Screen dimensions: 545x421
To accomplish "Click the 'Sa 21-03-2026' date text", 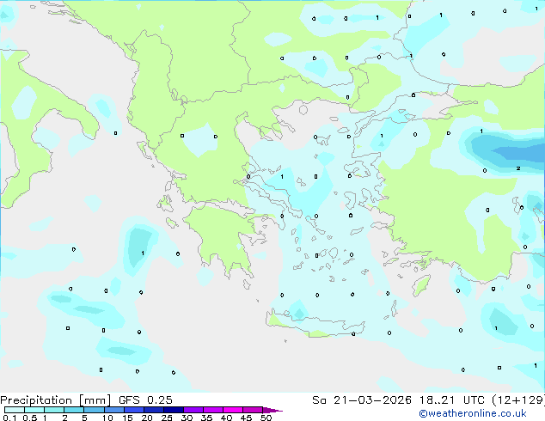I will (362, 400).
